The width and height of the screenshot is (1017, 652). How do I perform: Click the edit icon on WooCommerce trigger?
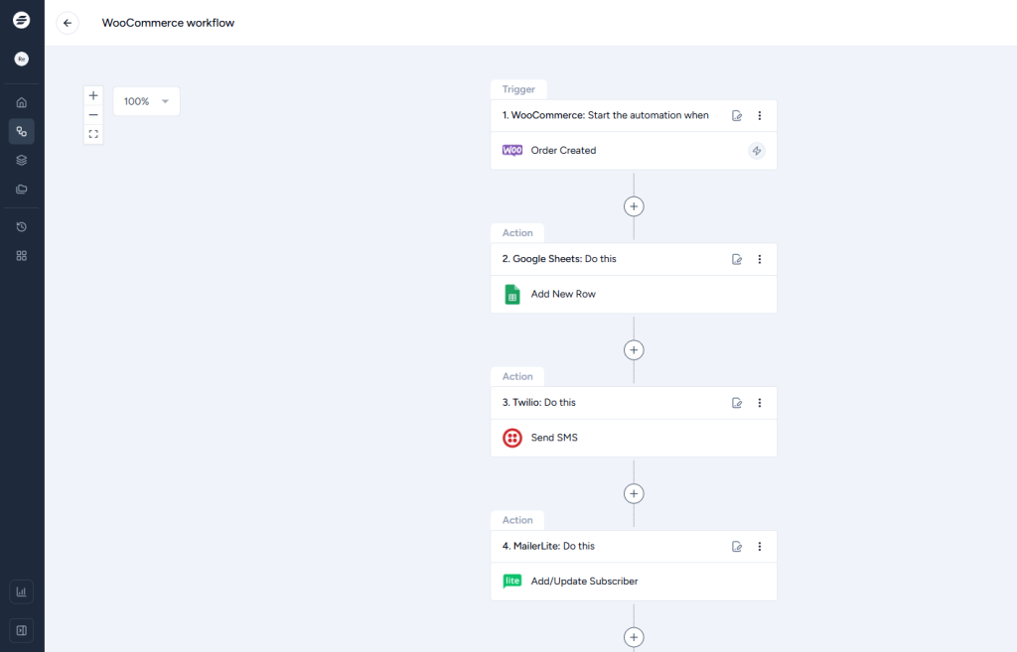(x=737, y=116)
